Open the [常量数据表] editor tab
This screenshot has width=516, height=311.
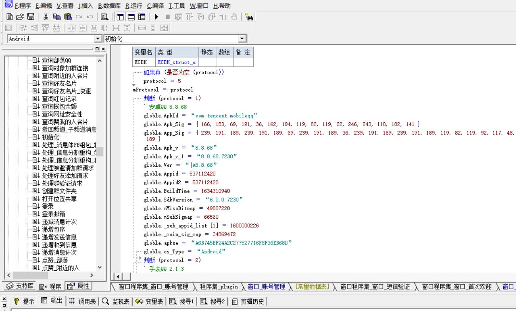click(x=312, y=286)
